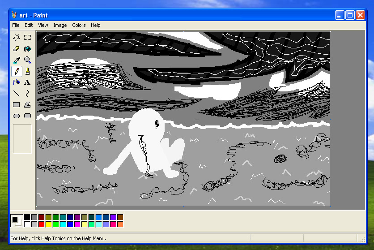Choose the rectangular Select tool
This screenshot has height=250, width=374.
click(27, 38)
